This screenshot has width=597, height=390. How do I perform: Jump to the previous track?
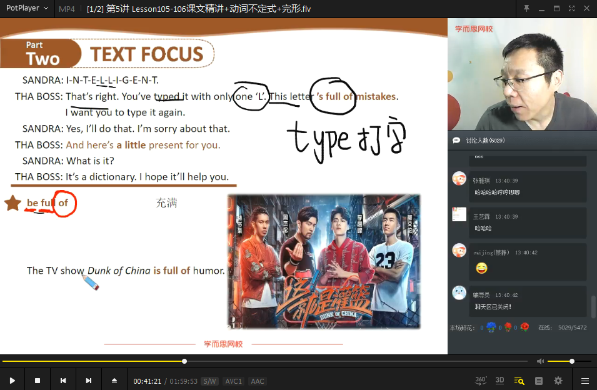click(63, 381)
